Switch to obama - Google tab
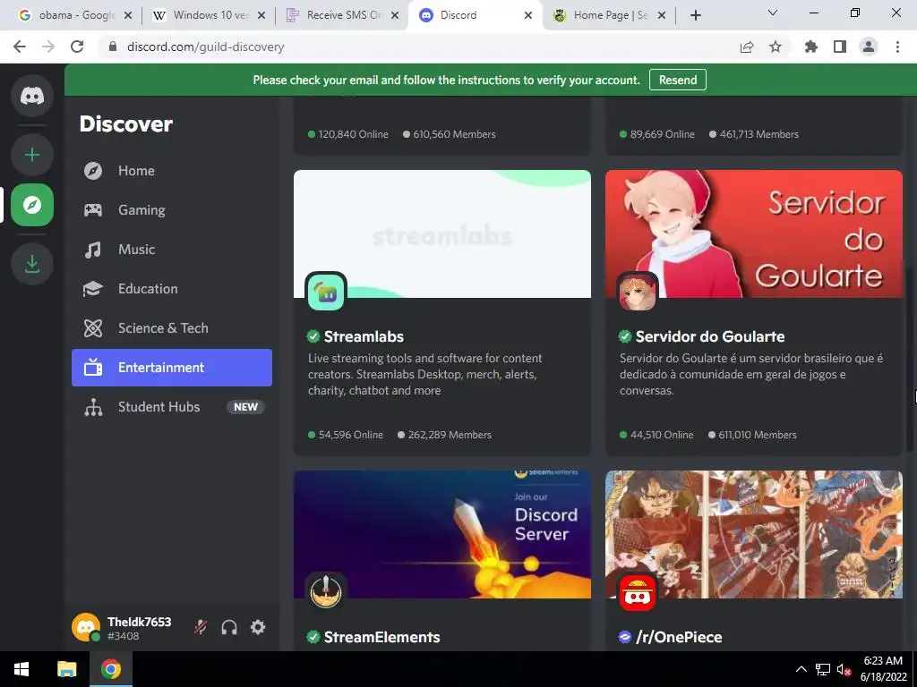 tap(75, 15)
